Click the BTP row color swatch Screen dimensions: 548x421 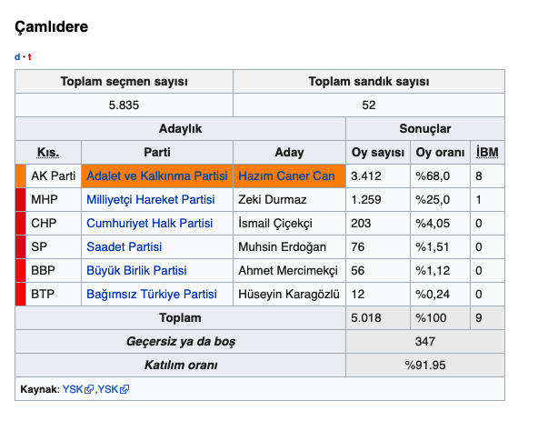tap(20, 294)
